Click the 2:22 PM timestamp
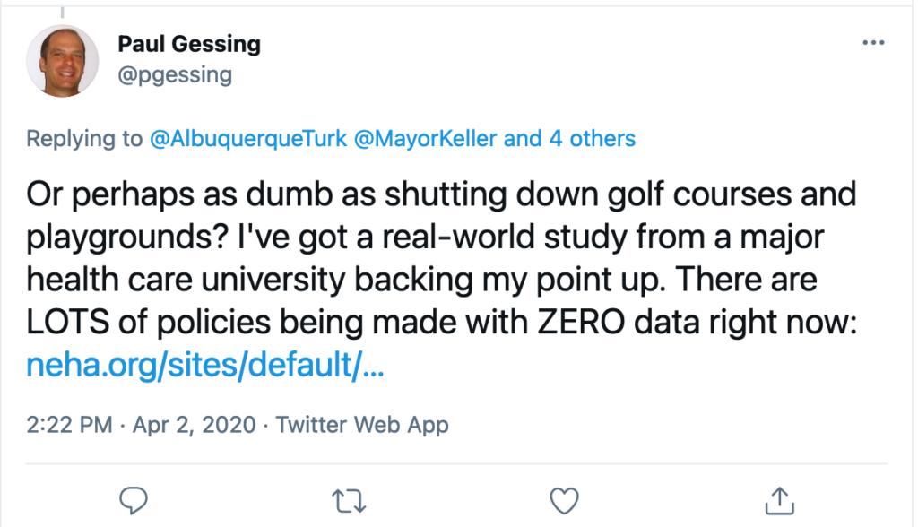This screenshot has height=527, width=918. coord(70,424)
